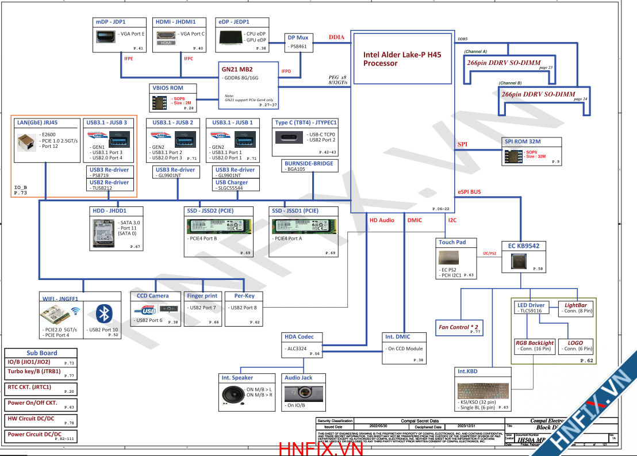Click the GN21 MB2 GPU heading

click(237, 69)
